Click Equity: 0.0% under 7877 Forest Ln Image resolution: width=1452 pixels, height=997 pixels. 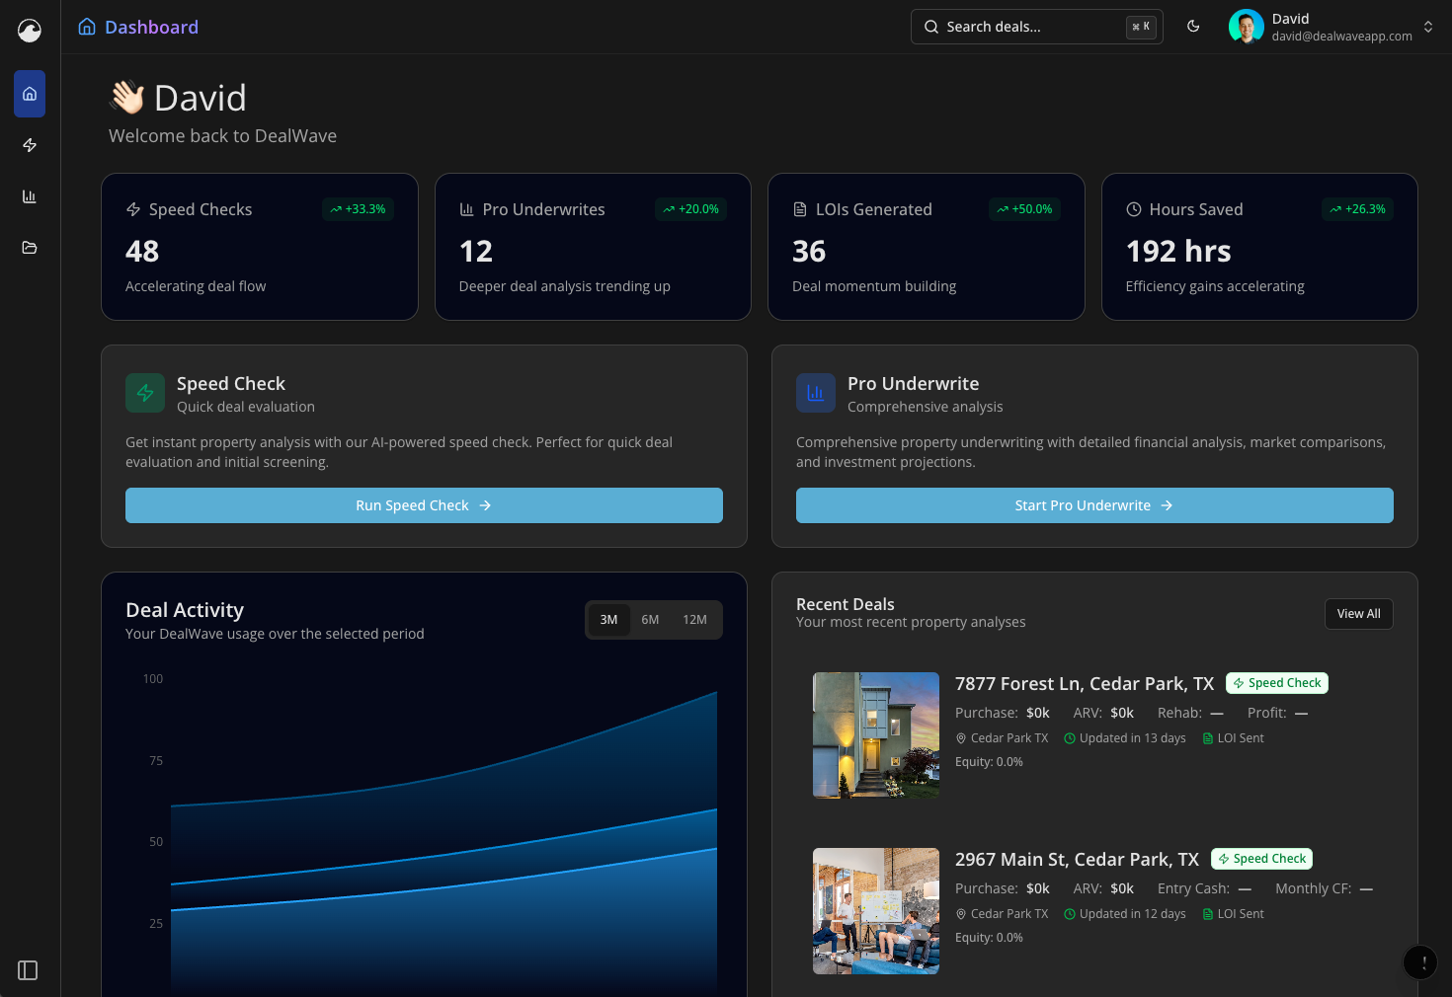[989, 762]
